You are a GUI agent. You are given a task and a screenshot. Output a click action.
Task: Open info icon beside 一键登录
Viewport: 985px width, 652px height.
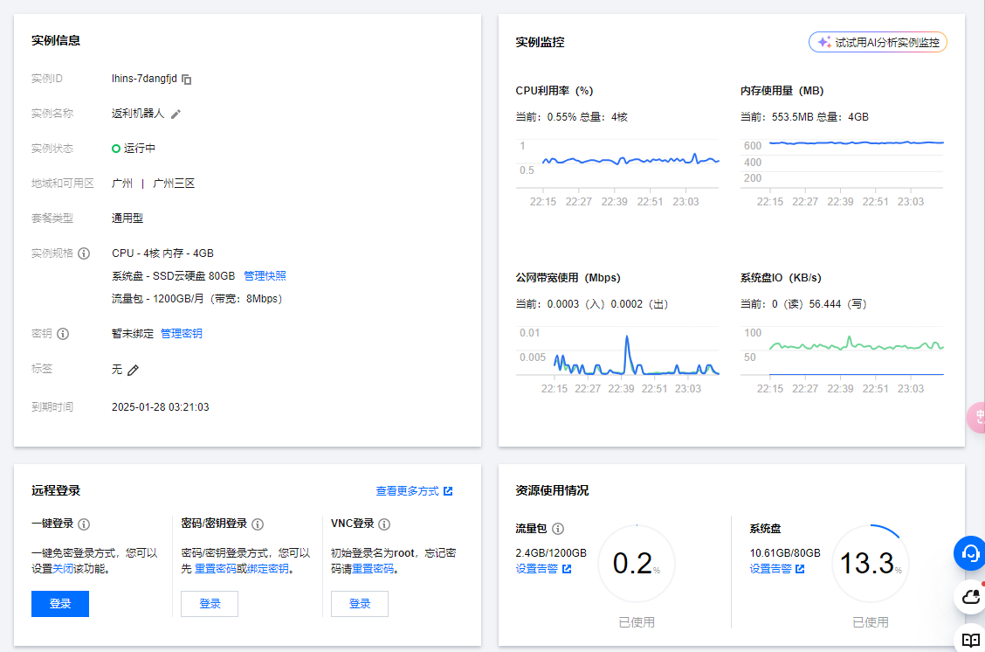pos(84,524)
